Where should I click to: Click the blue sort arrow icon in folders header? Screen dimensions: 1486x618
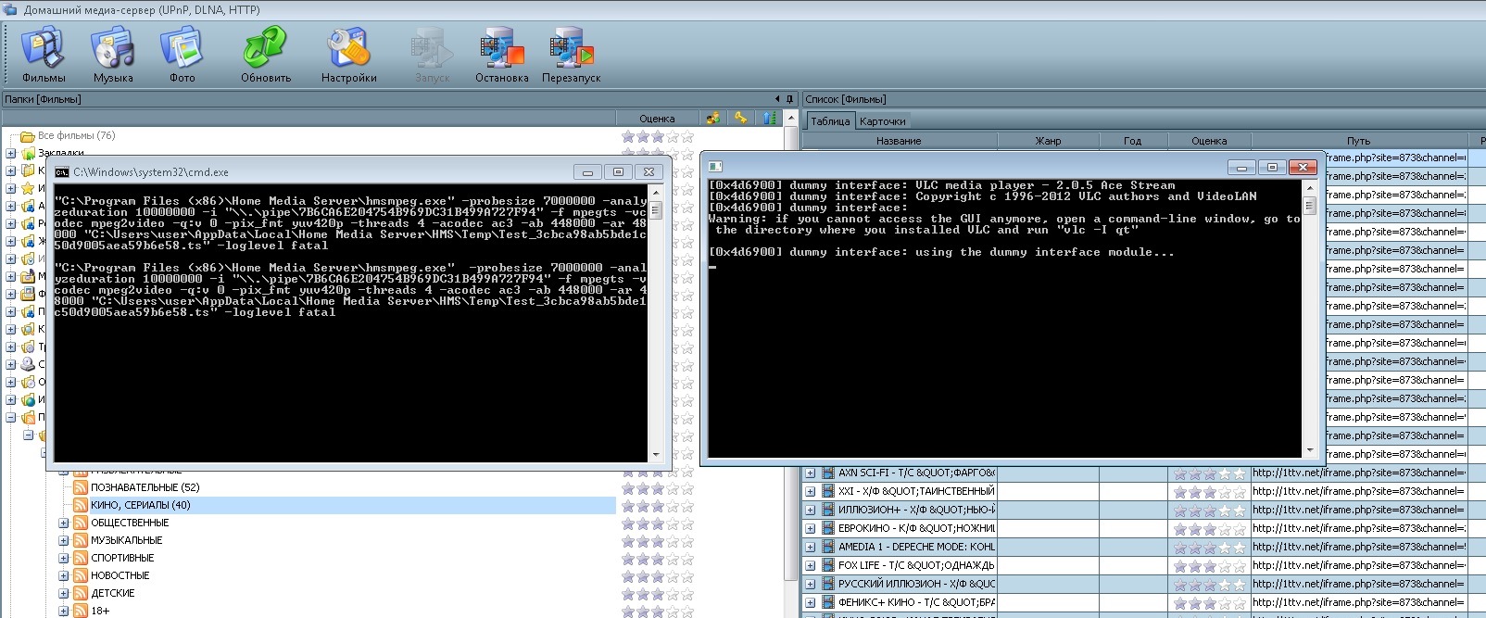769,118
